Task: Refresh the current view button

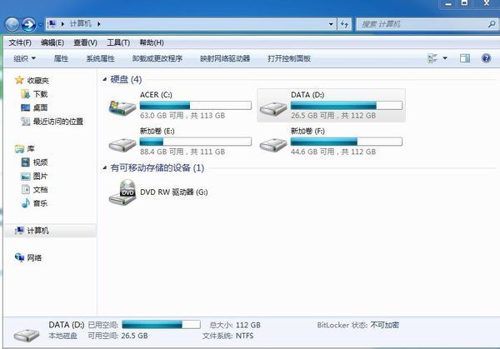Action: coord(344,24)
